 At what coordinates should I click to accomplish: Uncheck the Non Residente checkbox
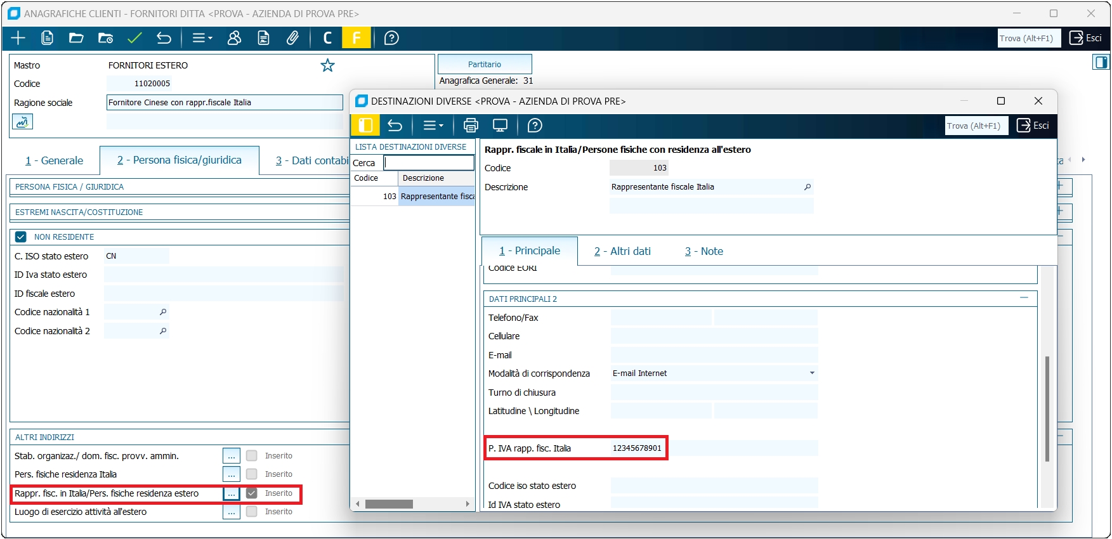tap(21, 237)
